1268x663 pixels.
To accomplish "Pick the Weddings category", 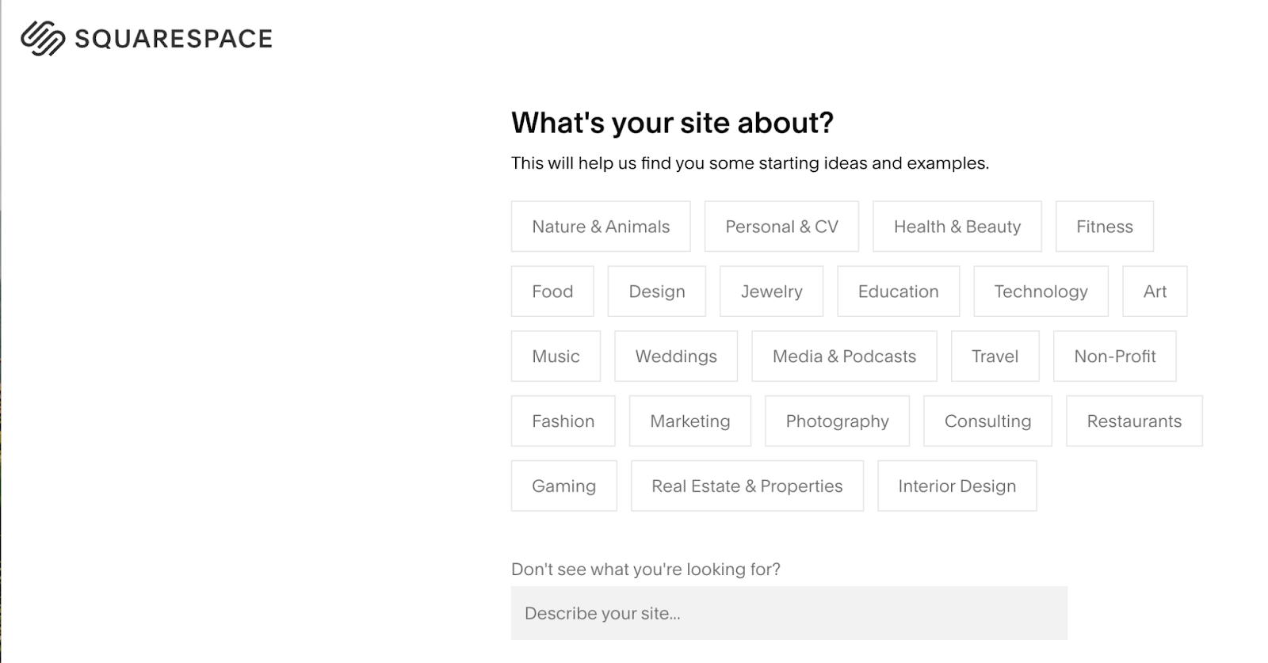I will coord(676,356).
